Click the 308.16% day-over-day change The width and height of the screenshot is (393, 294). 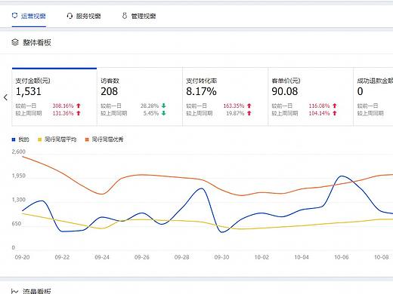(63, 106)
